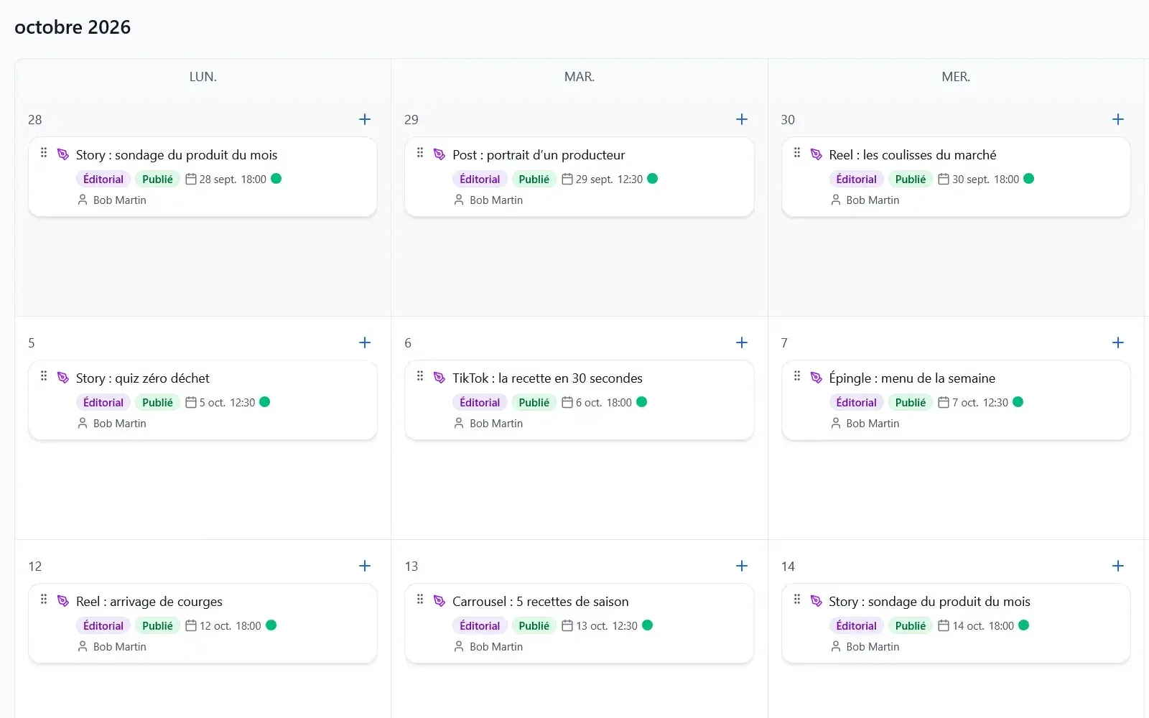Viewport: 1149px width, 718px height.
Task: Click green status dot on 7 oct. card
Action: [1018, 402]
